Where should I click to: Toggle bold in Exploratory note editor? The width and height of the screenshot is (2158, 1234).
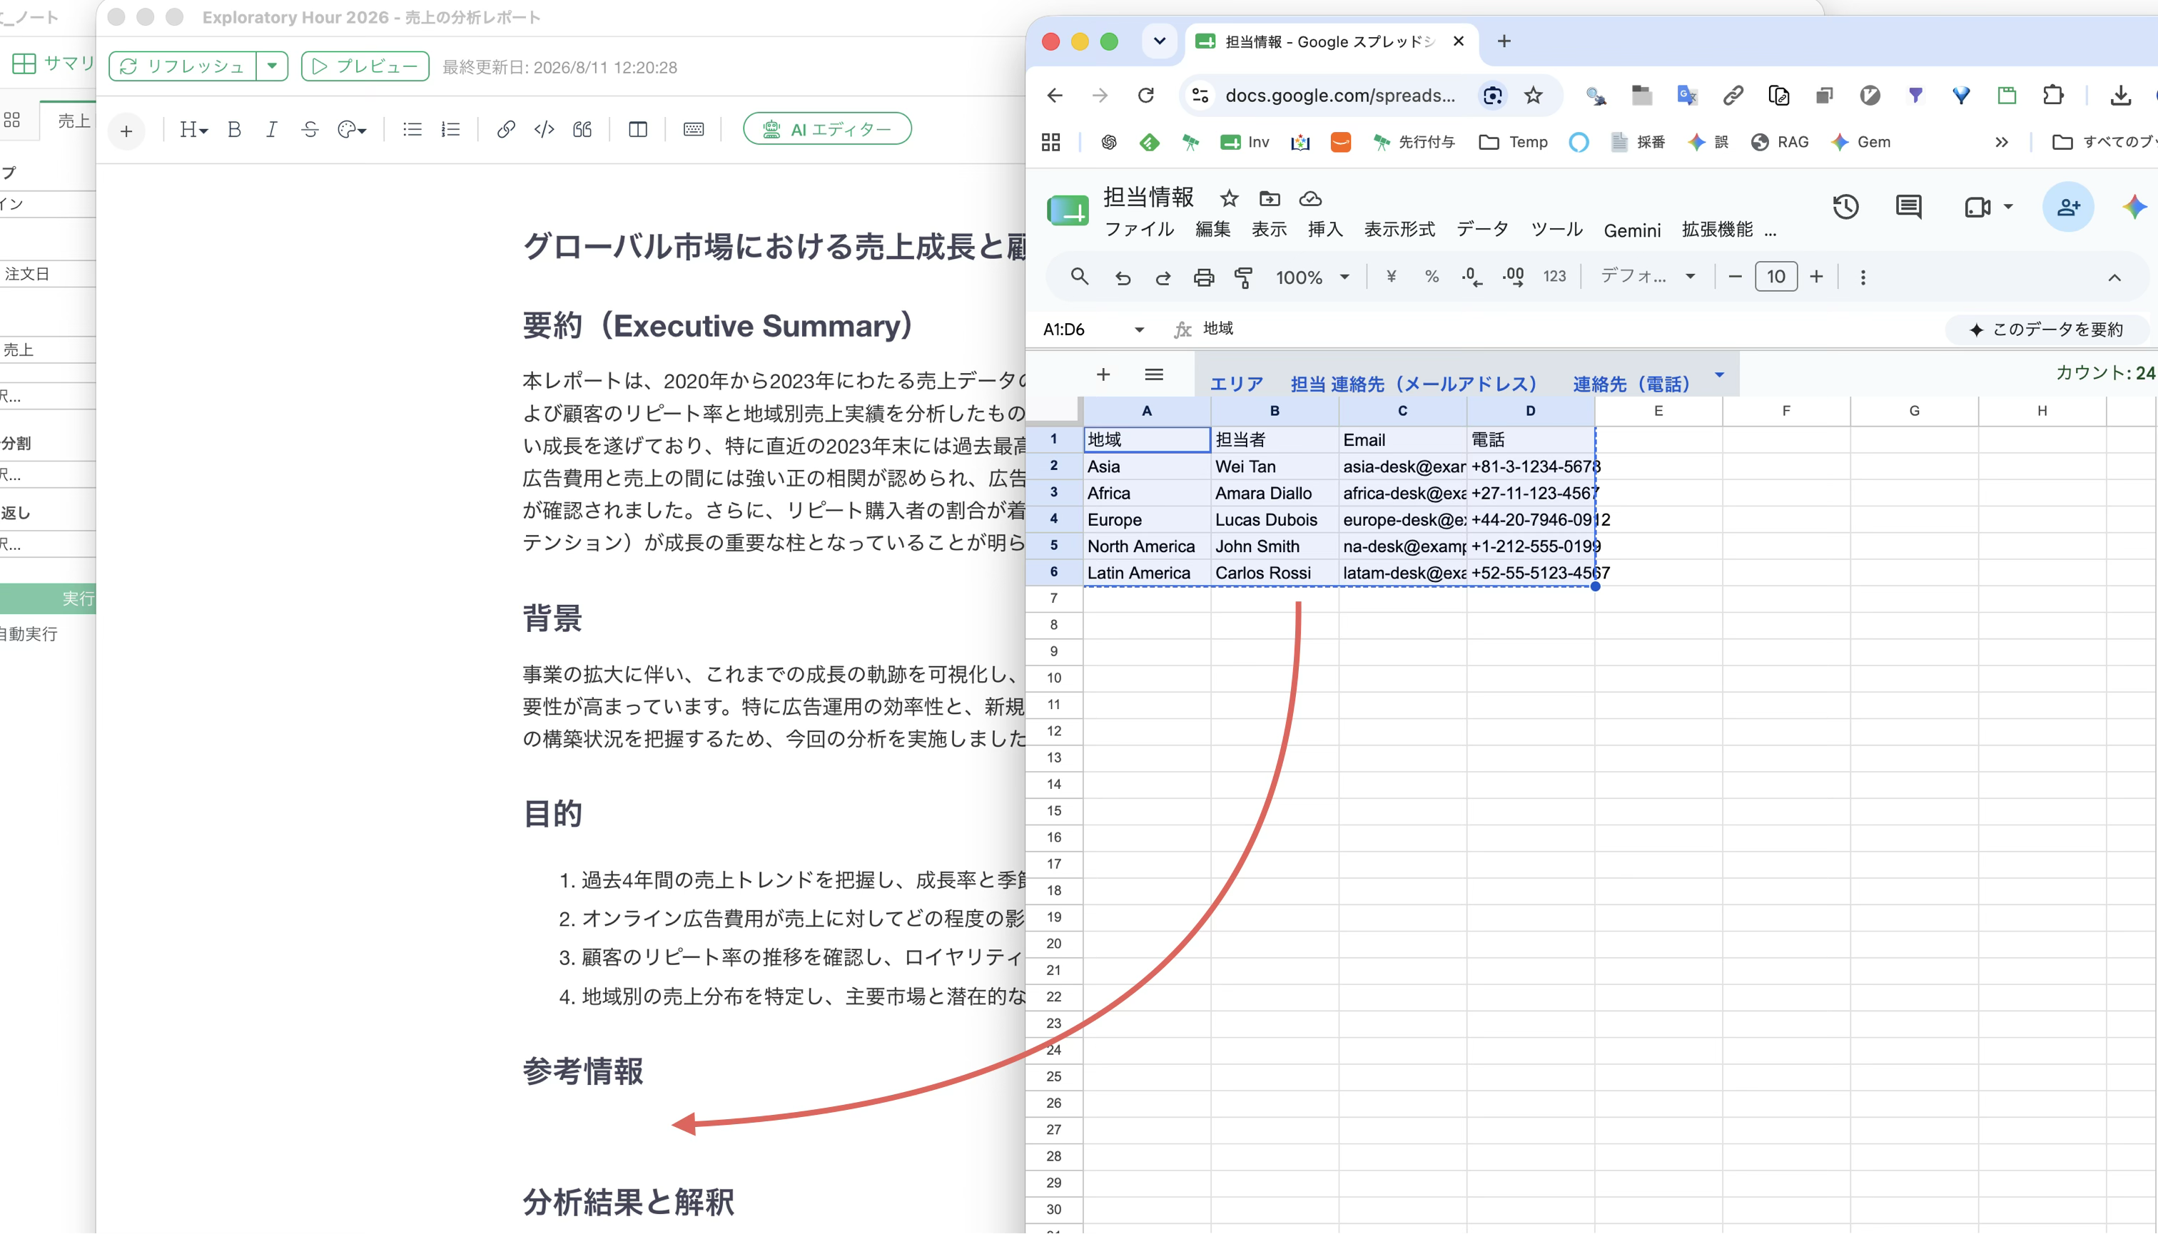point(235,130)
